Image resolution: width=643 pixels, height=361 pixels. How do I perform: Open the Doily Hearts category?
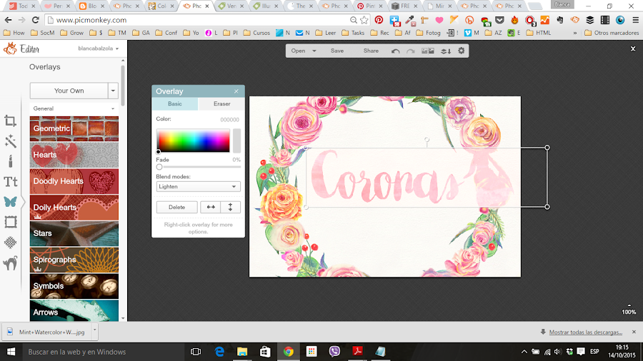pos(74,208)
